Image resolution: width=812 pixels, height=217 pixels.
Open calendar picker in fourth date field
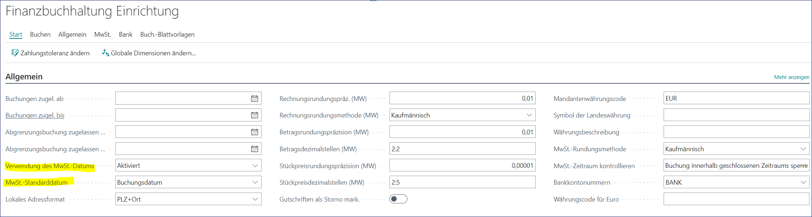click(x=254, y=149)
